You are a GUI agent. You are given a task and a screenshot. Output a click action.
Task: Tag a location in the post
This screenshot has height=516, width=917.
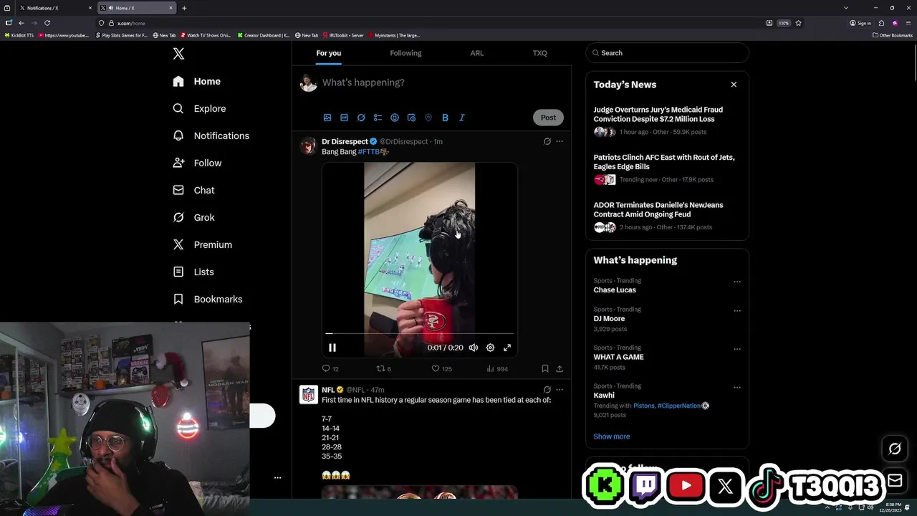click(x=428, y=118)
